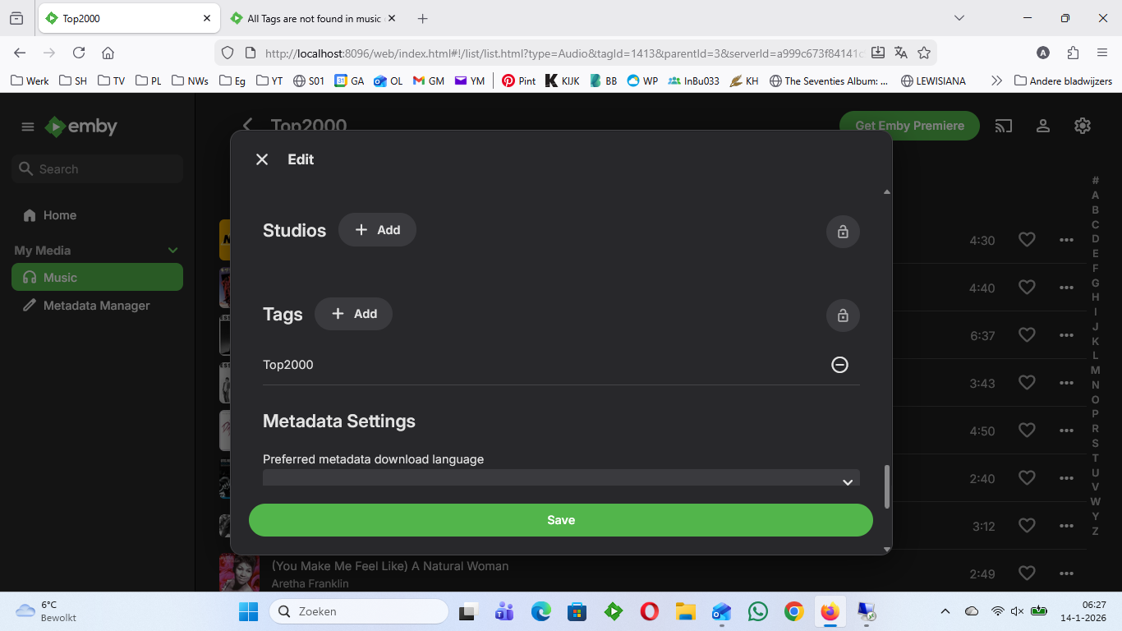Click the translate page icon in the address bar
This screenshot has height=631, width=1122.
(901, 53)
